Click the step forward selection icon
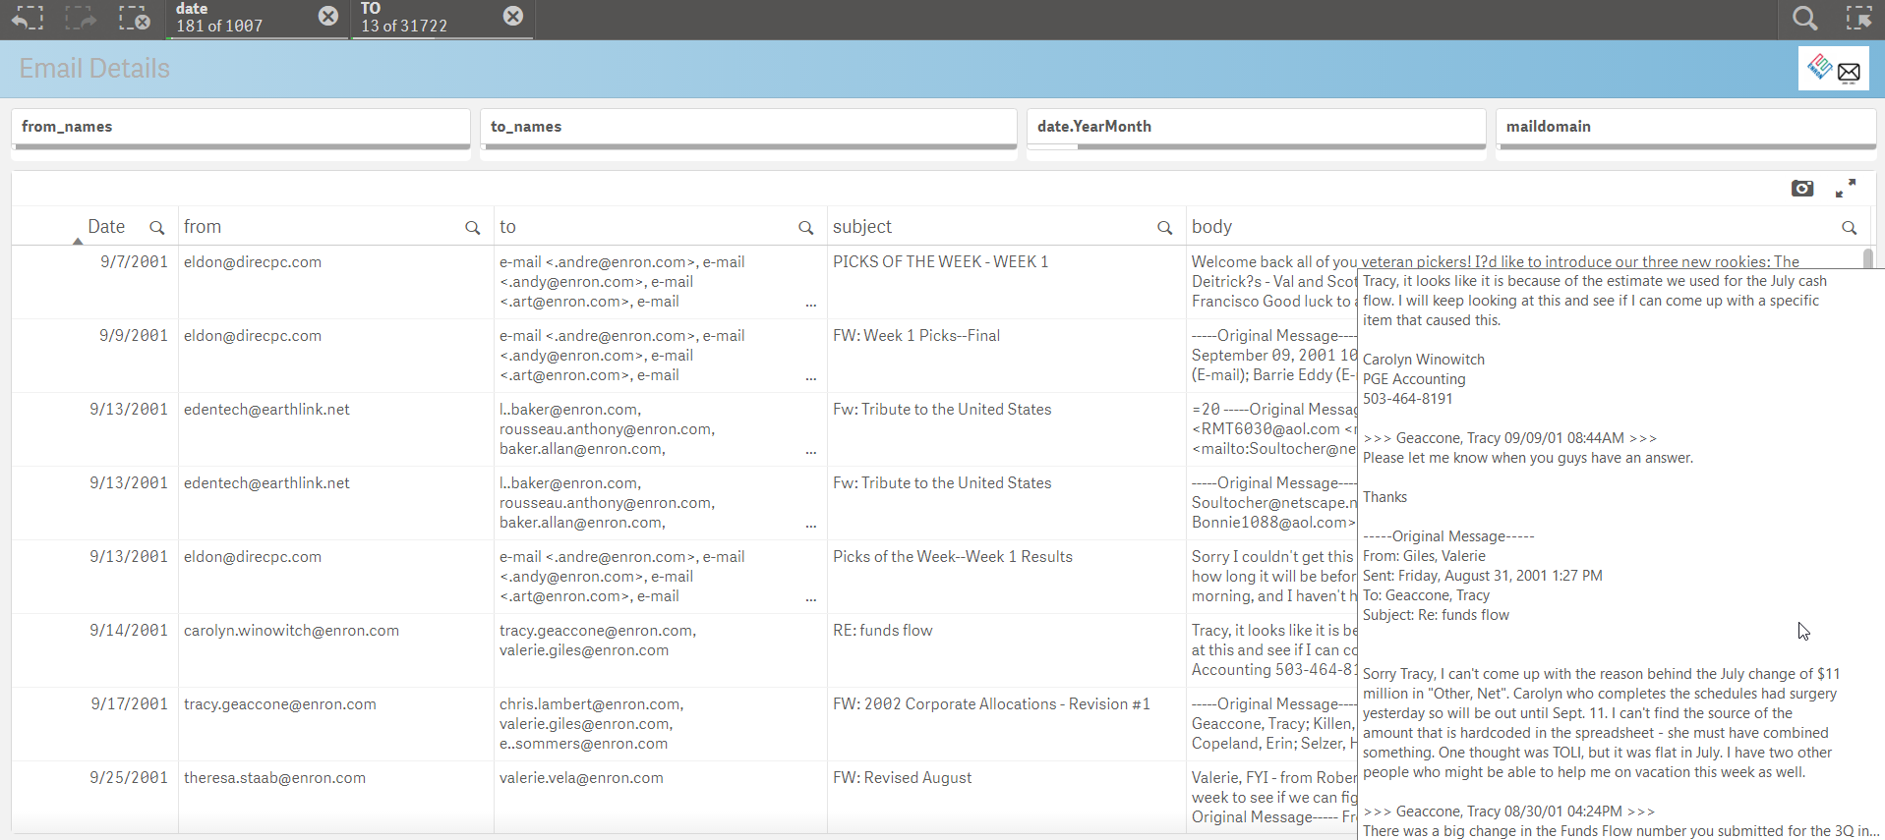The image size is (1885, 840). [x=81, y=18]
